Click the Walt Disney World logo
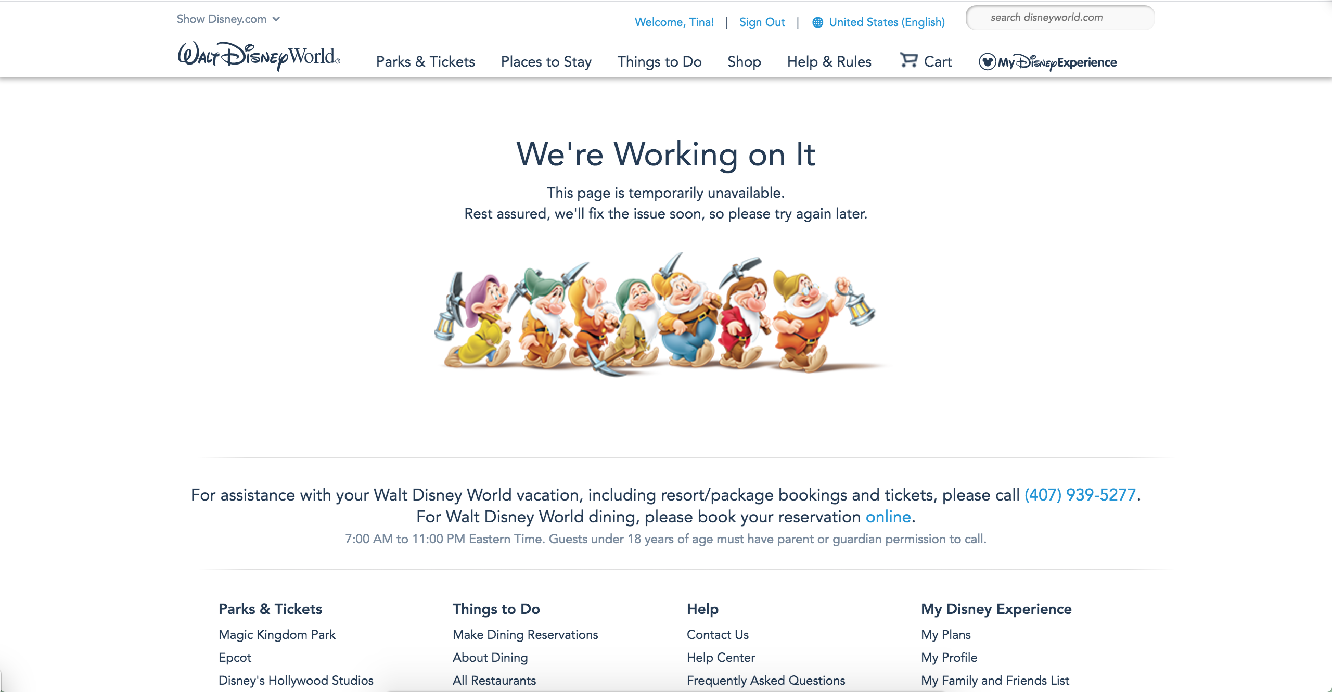 click(x=259, y=56)
